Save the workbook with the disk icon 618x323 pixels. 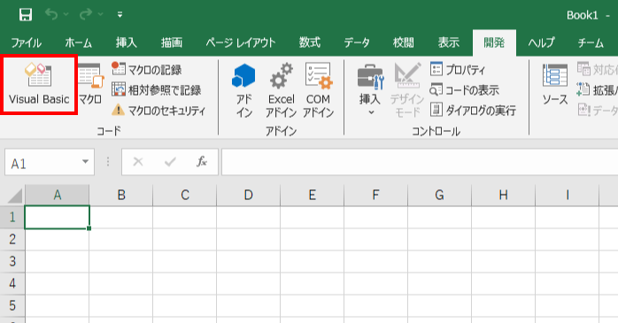[x=26, y=15]
